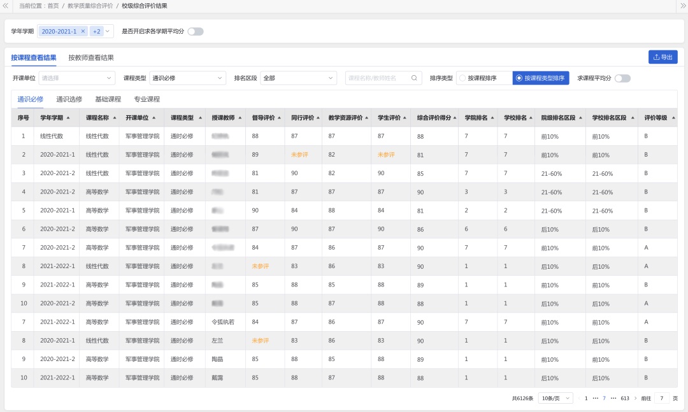Click search icon in course name field
The height and width of the screenshot is (412, 688).
414,78
